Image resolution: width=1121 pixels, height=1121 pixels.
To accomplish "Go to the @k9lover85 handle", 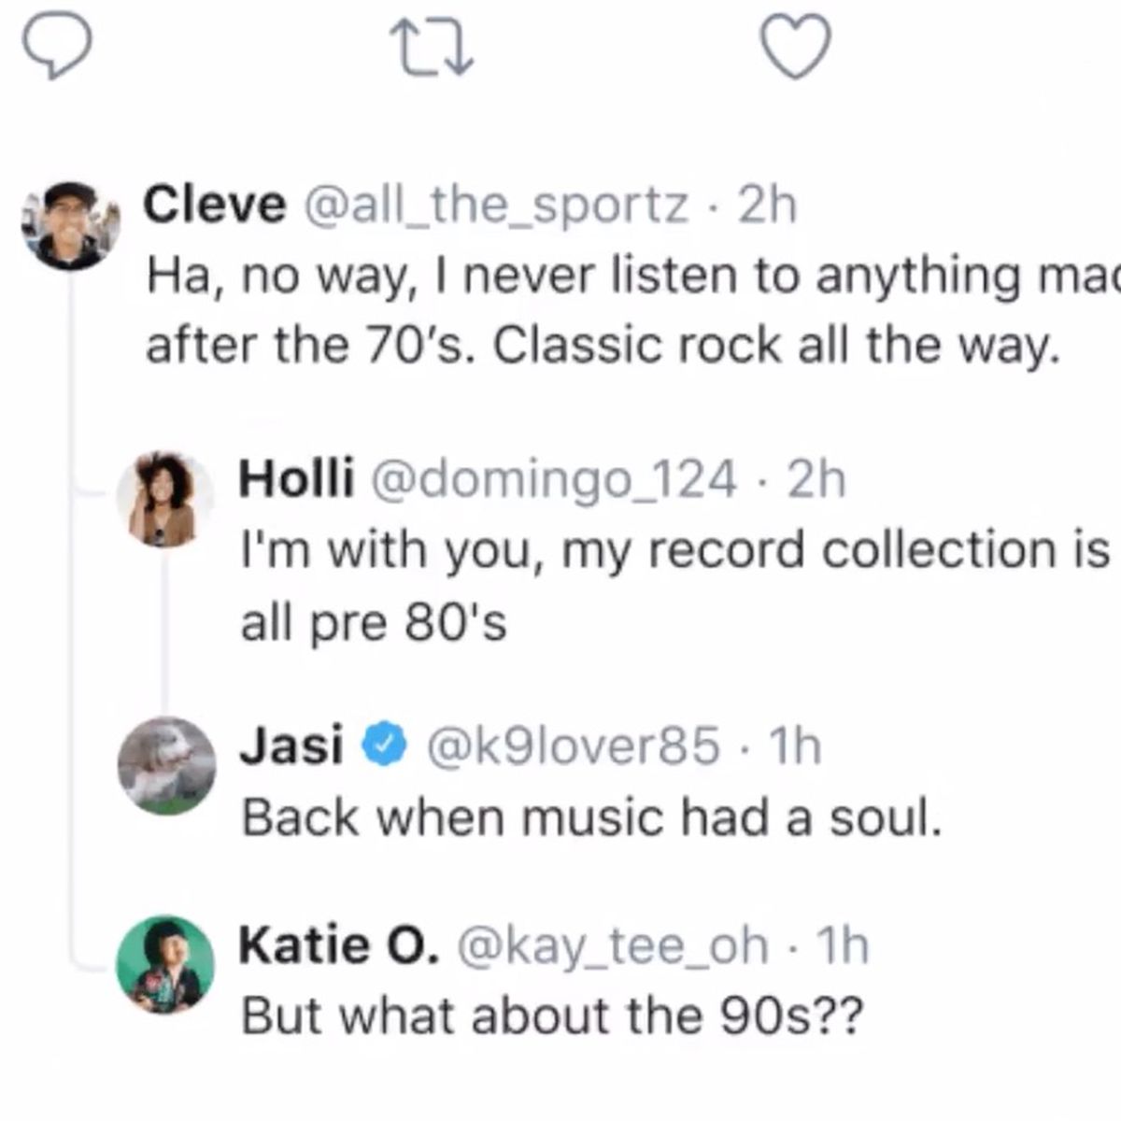I will [x=574, y=745].
